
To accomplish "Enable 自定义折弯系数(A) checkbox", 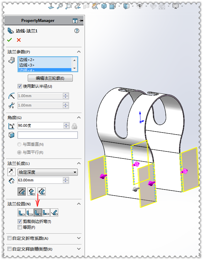I will [x=9, y=238].
